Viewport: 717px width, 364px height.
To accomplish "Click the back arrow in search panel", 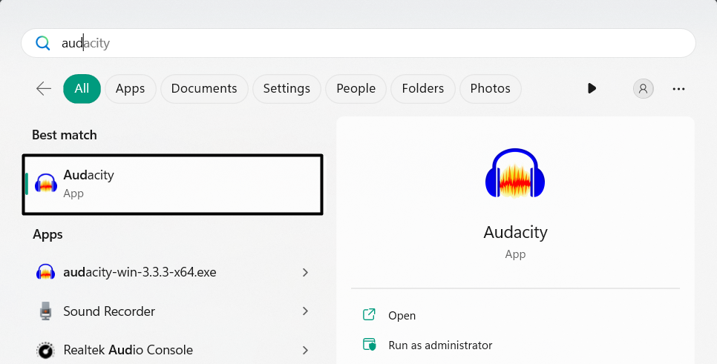I will pos(44,89).
